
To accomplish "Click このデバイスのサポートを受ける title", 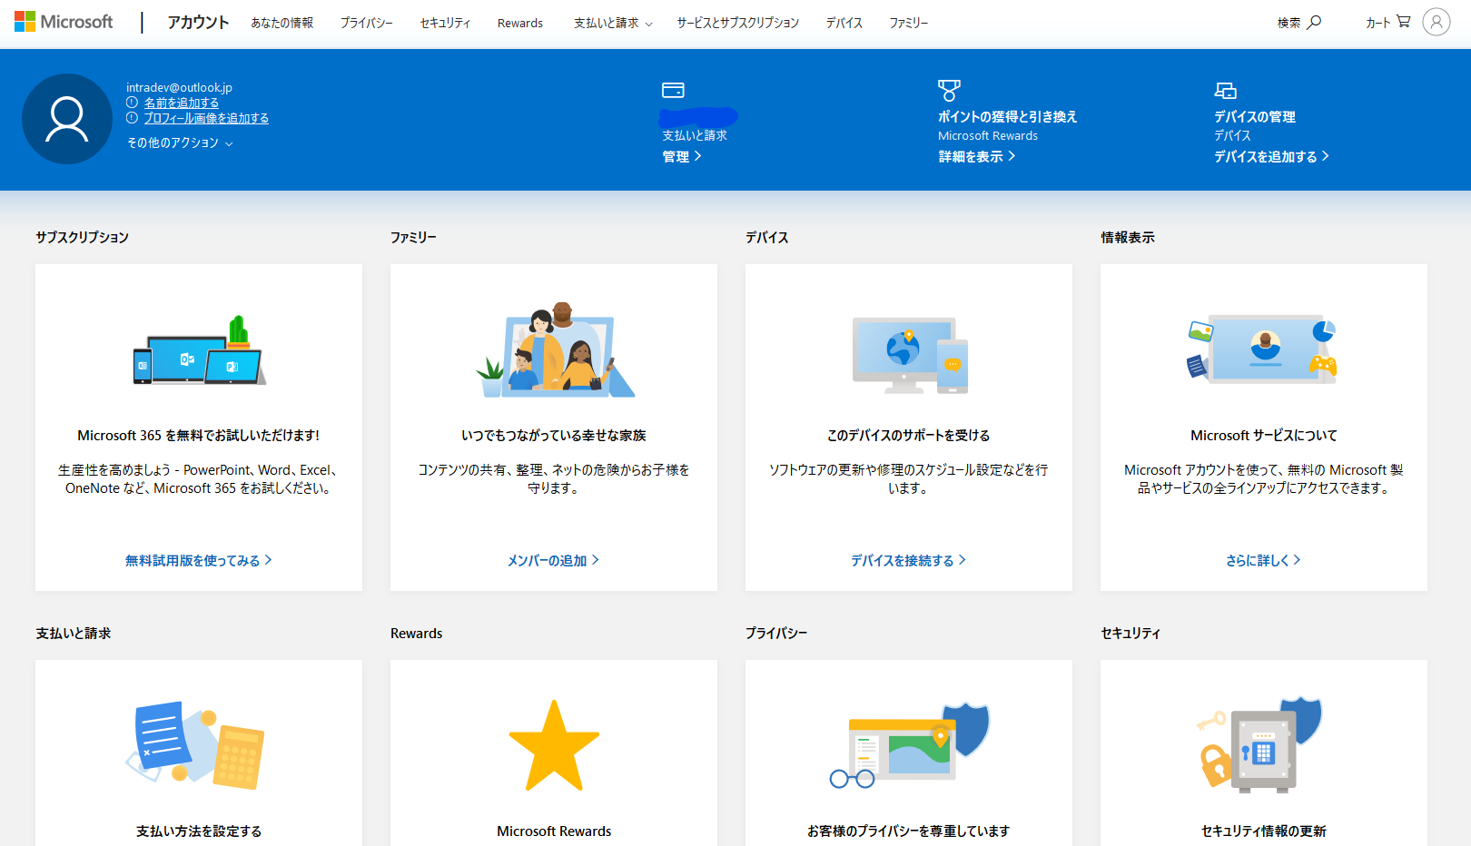I will pos(909,436).
